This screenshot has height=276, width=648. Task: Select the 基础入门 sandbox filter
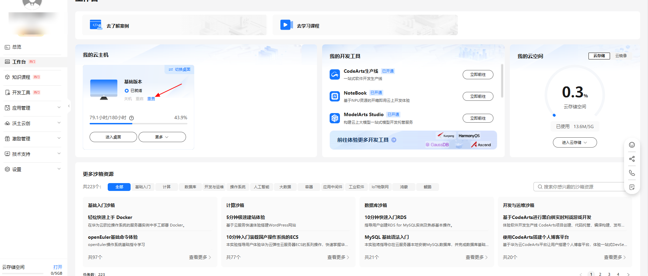click(x=143, y=187)
